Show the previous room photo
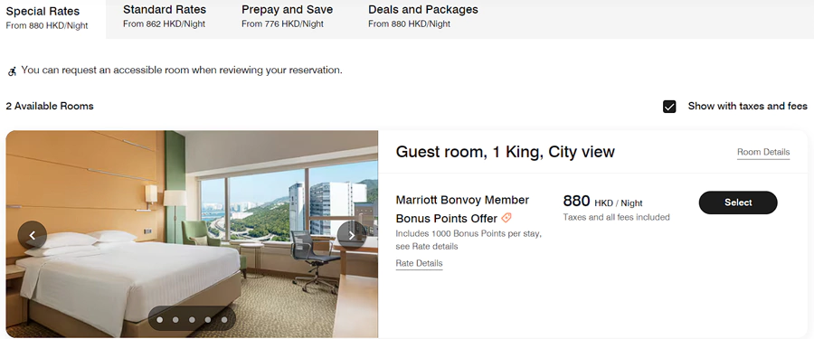The width and height of the screenshot is (814, 339). coord(33,235)
